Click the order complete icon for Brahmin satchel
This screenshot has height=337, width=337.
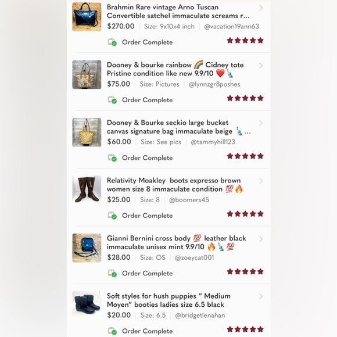tap(112, 42)
